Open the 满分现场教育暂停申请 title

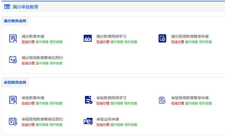coord(190,36)
